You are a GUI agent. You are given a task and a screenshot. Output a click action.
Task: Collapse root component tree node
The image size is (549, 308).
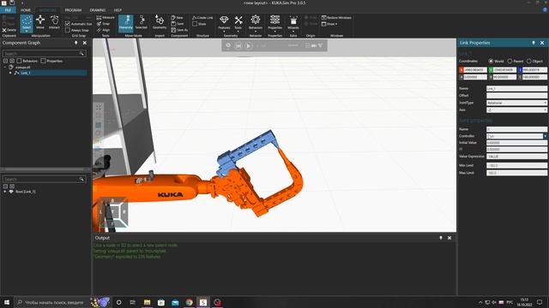pyautogui.click(x=5, y=67)
